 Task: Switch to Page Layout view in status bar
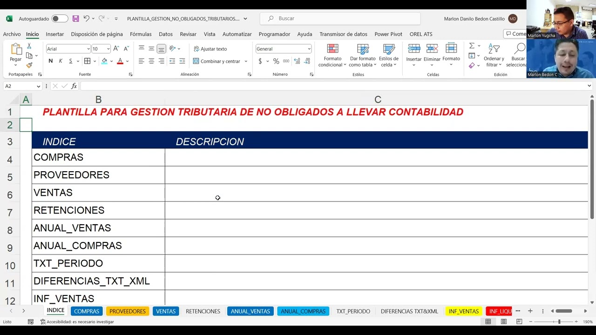click(x=504, y=322)
